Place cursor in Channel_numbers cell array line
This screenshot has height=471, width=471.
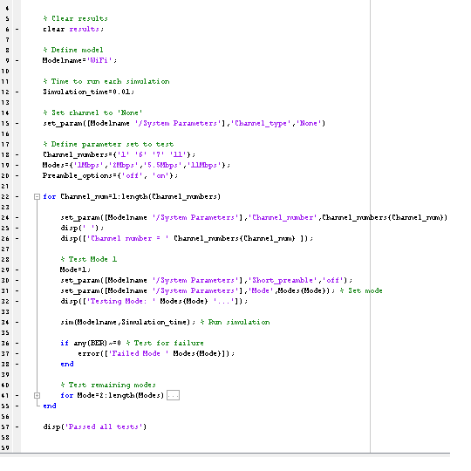coord(119,154)
